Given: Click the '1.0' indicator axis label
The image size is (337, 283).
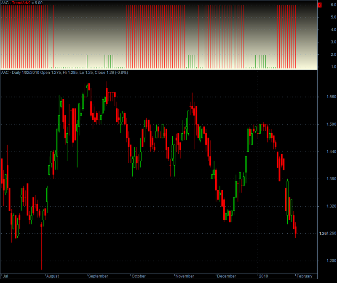Looking at the screenshot, I should click(x=334, y=67).
